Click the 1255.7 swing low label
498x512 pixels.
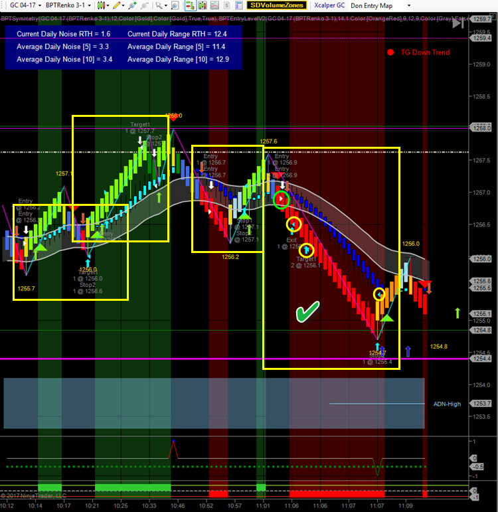coord(26,289)
